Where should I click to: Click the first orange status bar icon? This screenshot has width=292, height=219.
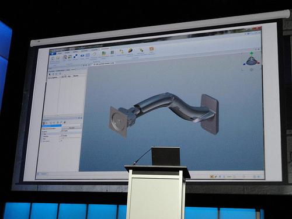211,176
